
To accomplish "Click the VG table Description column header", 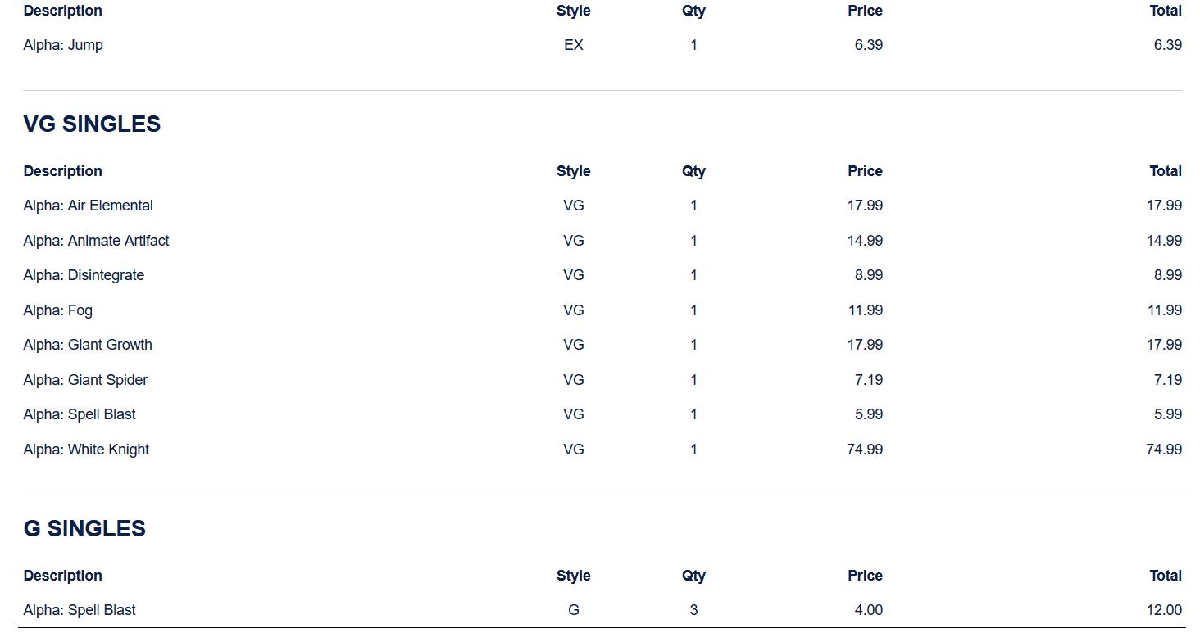I will point(62,171).
